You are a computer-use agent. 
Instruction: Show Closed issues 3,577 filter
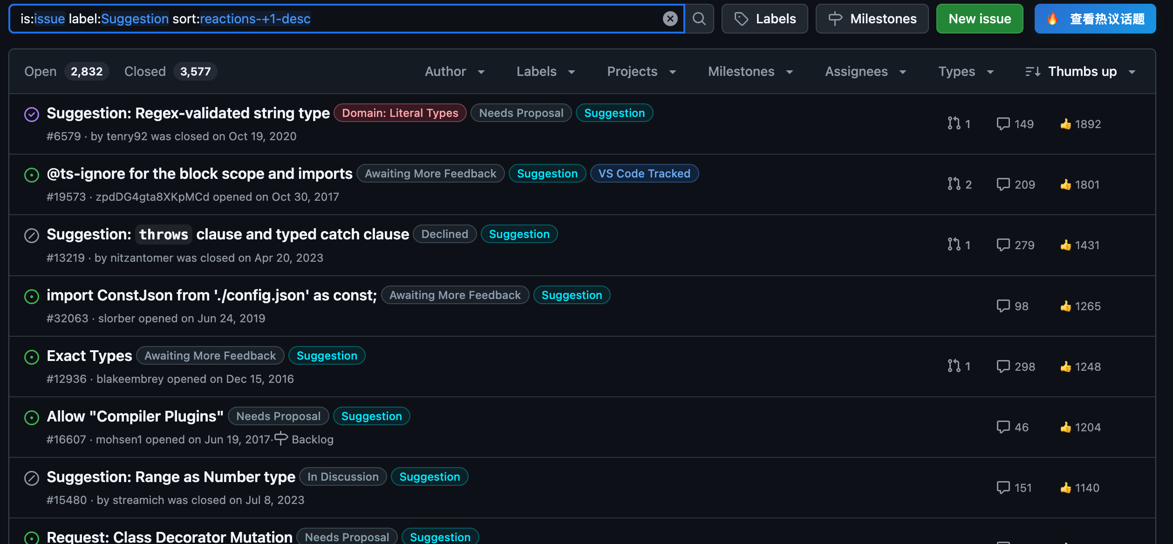[x=170, y=71]
